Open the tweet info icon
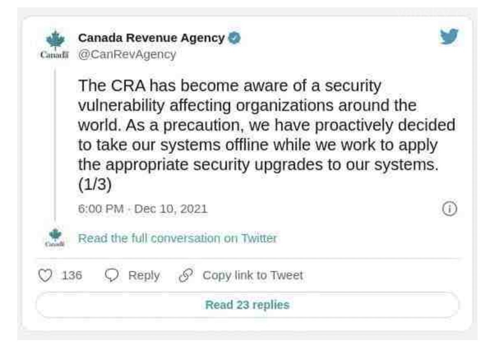490x350 pixels. (449, 209)
